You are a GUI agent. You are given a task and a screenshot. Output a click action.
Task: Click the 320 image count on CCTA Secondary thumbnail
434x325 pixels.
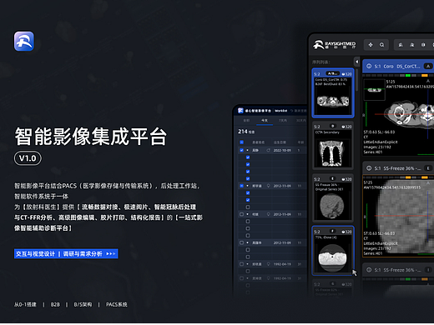click(346, 127)
